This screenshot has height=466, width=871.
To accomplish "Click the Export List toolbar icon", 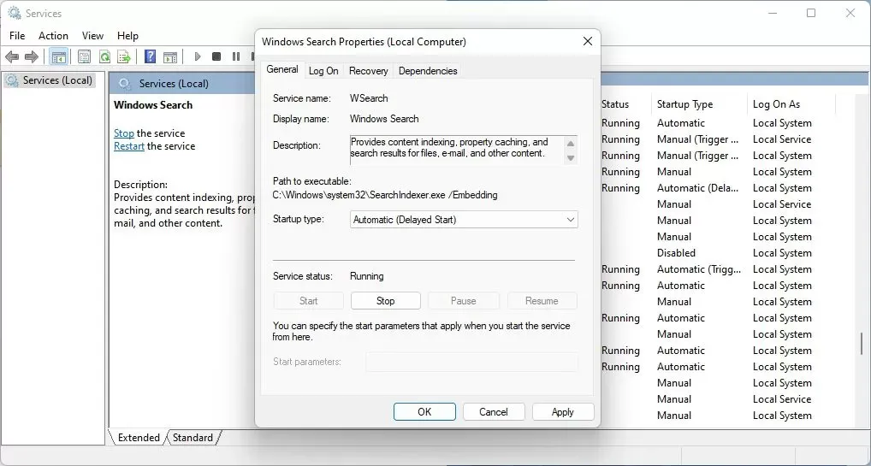I will click(x=124, y=56).
